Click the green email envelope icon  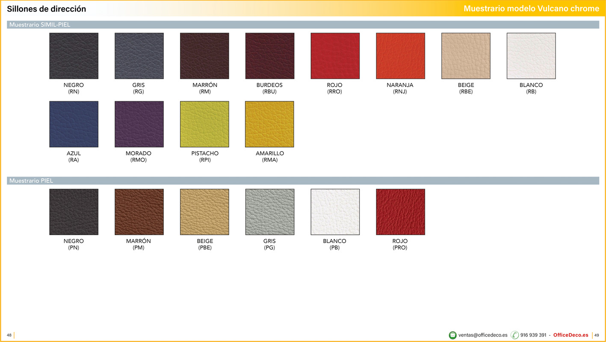click(x=452, y=335)
